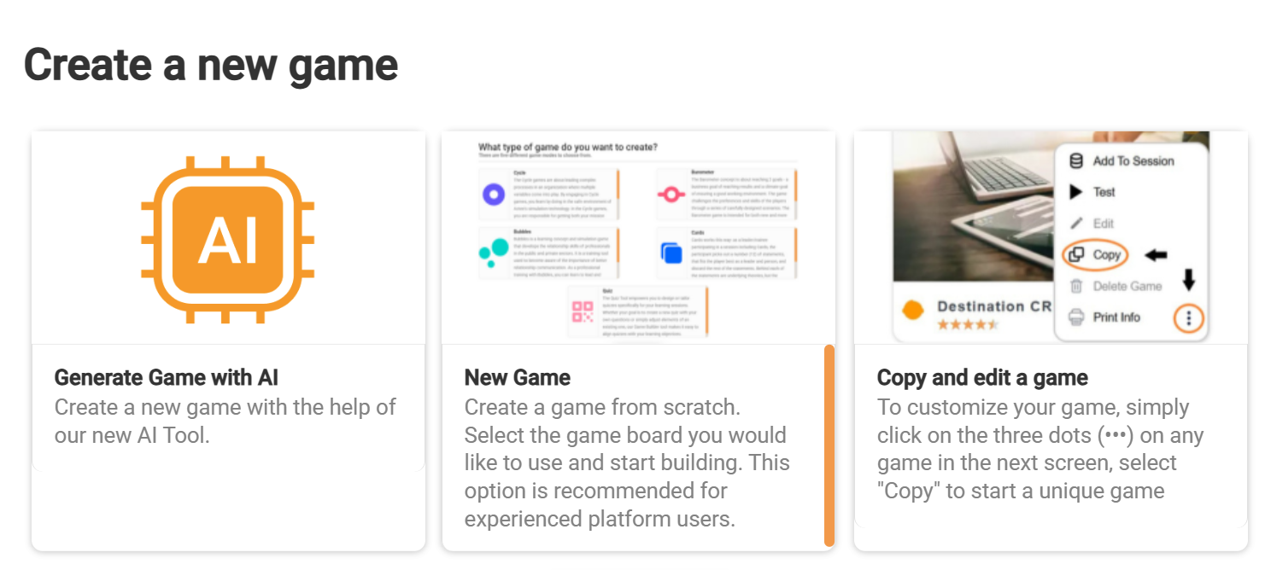The width and height of the screenshot is (1271, 570).
Task: Select the New Game card title
Action: [518, 377]
